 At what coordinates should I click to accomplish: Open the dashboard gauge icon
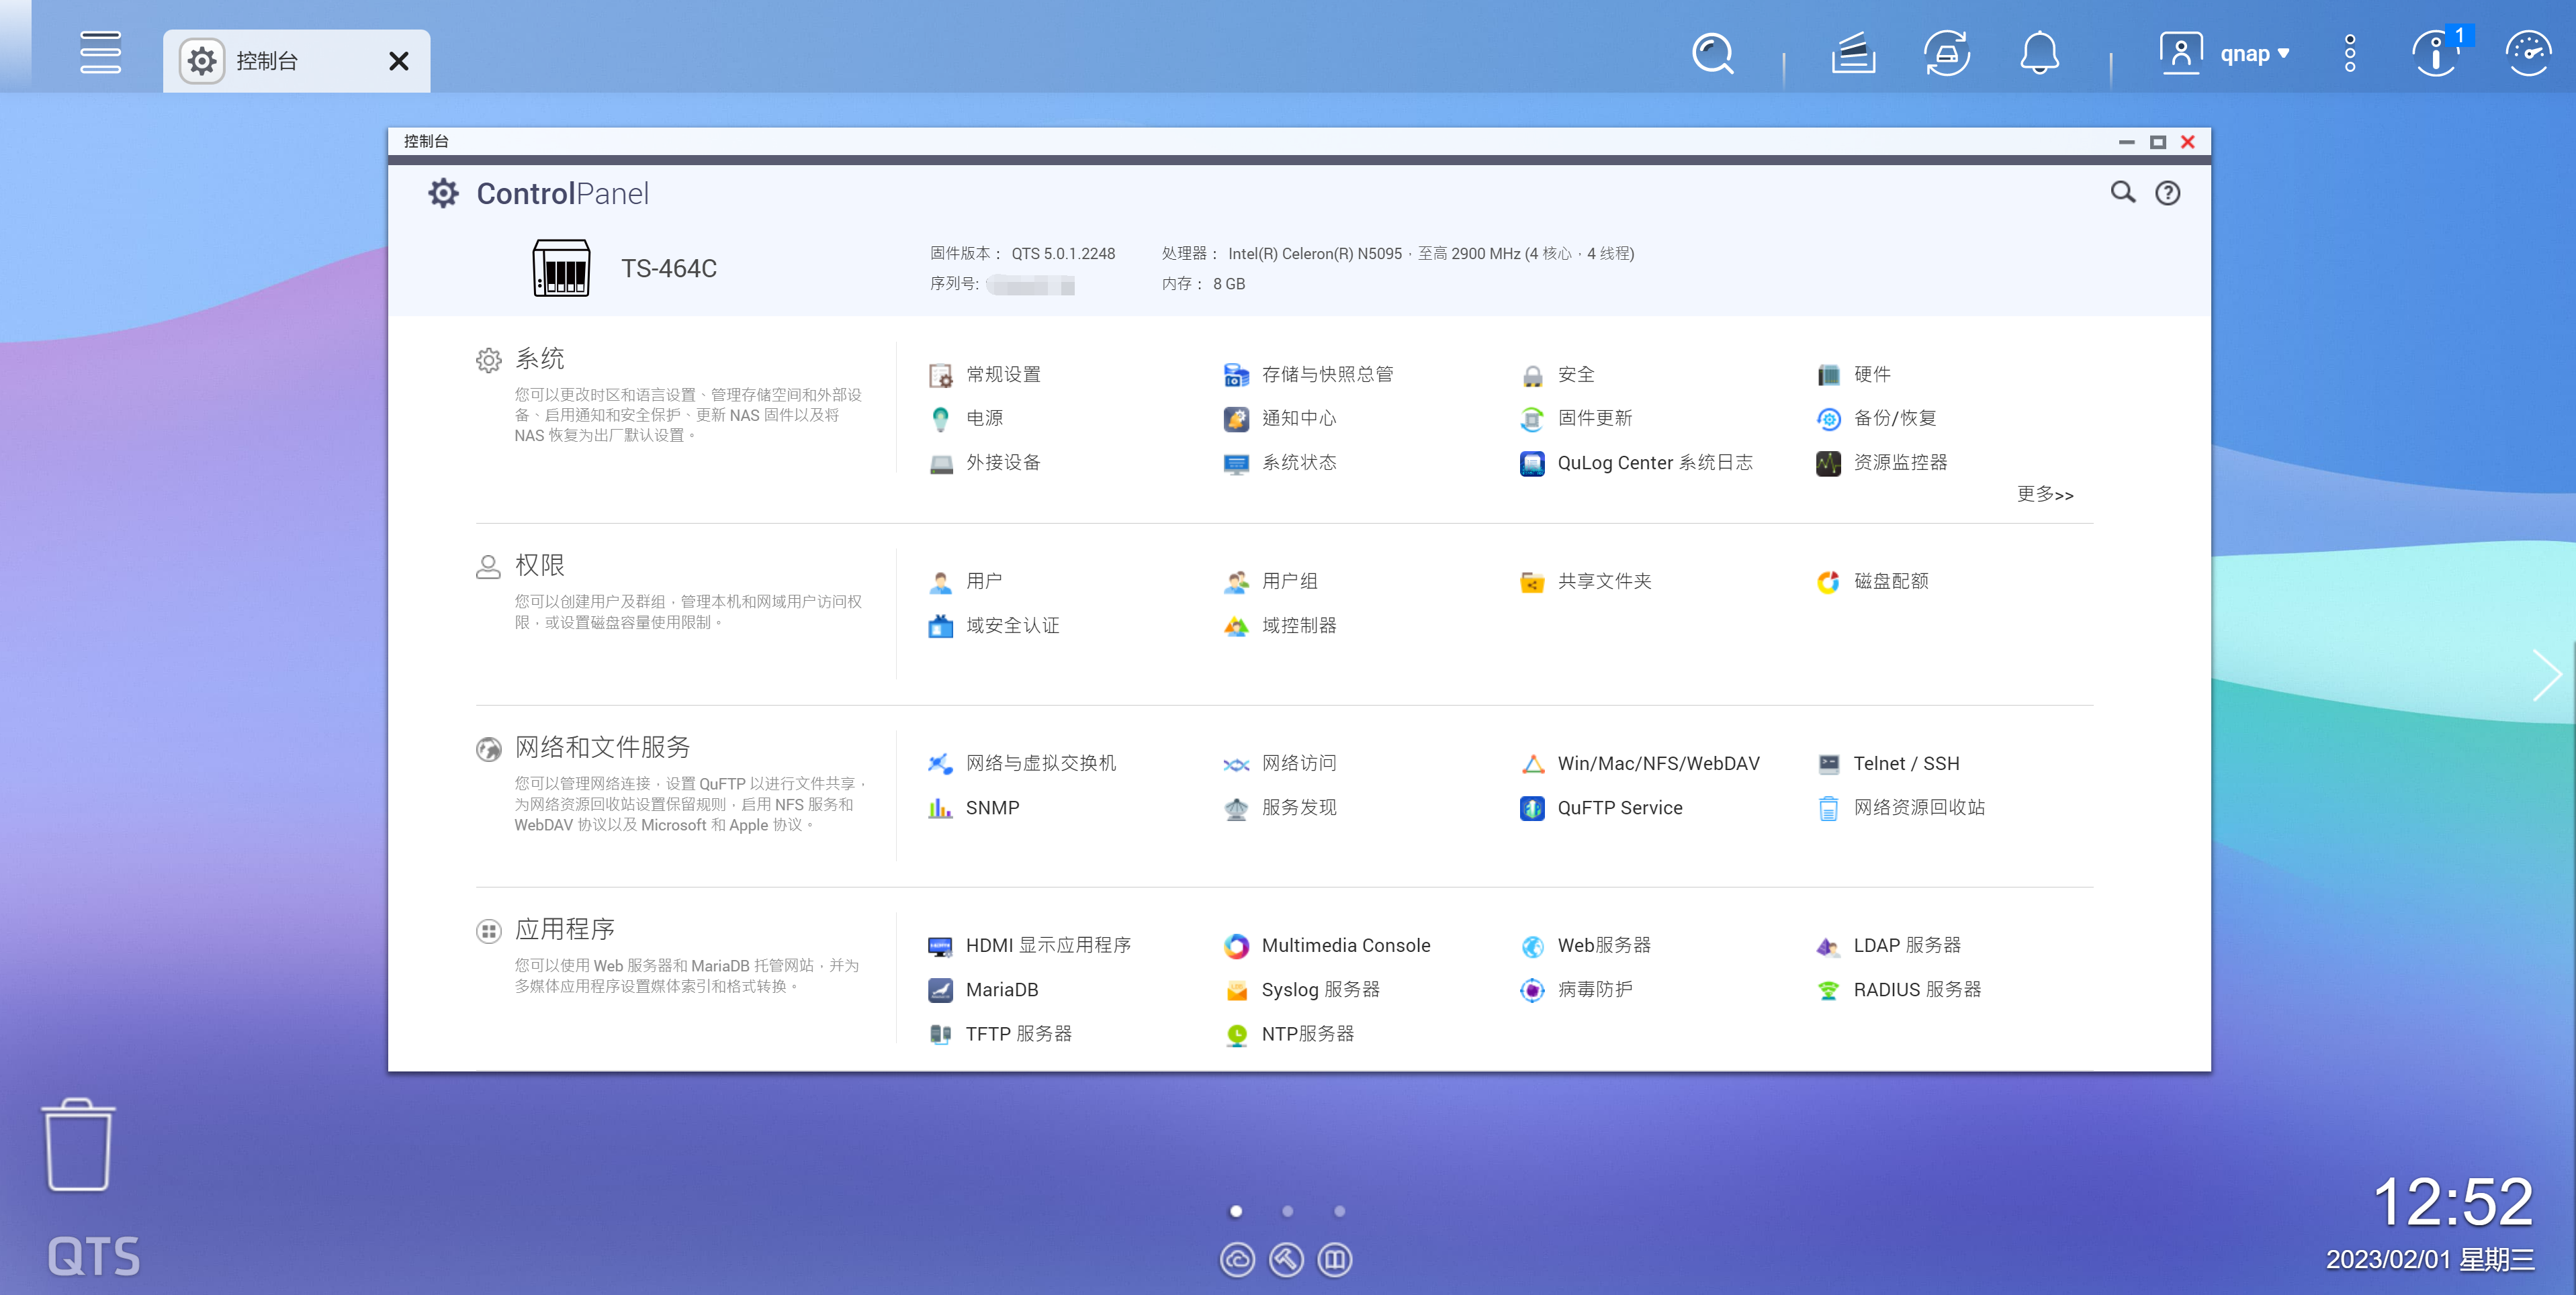point(2528,54)
